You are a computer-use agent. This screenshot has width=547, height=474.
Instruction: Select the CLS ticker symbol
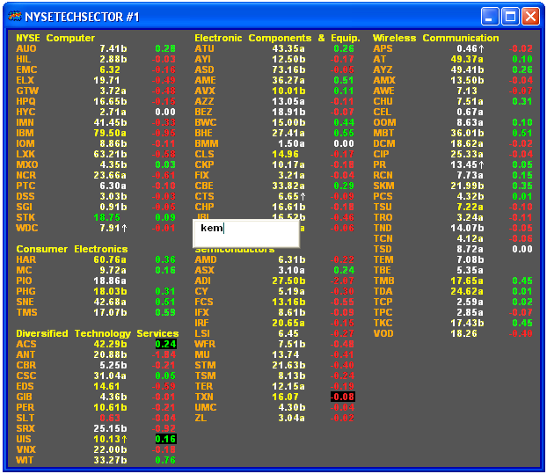pos(204,154)
